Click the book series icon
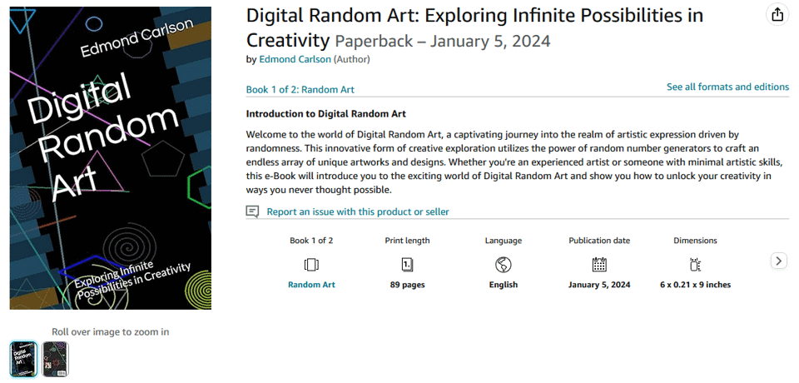Image resolution: width=799 pixels, height=383 pixels. point(311,265)
